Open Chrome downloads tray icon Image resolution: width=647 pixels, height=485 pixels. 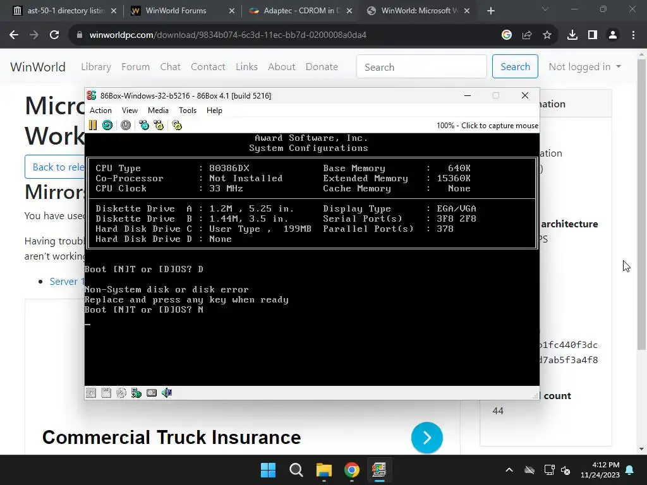click(x=572, y=35)
